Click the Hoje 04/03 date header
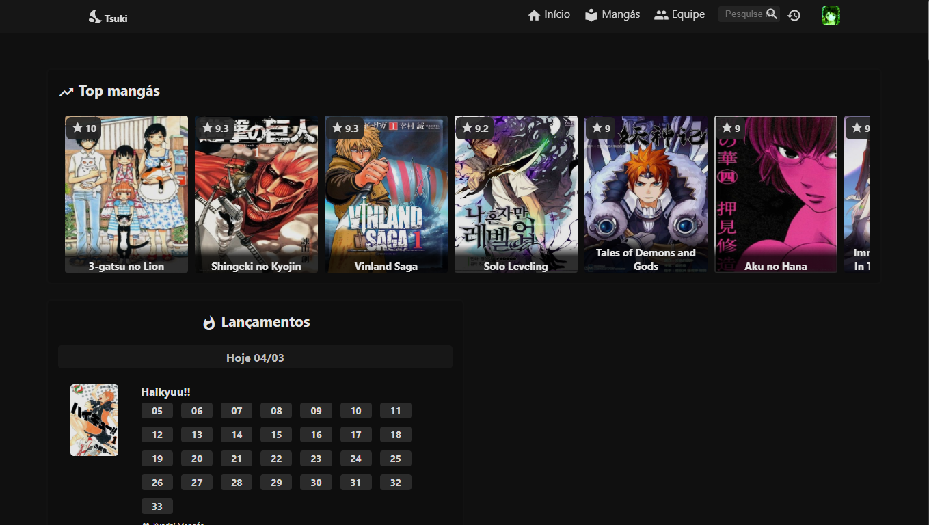 255,358
